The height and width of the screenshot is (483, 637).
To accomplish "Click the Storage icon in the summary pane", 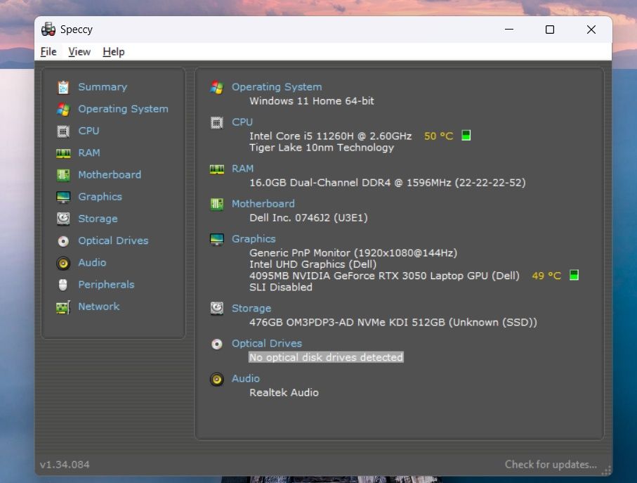I will point(216,308).
